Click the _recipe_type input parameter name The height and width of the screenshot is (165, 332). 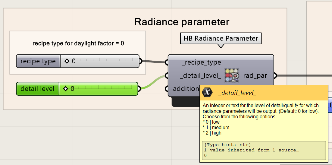(x=201, y=62)
